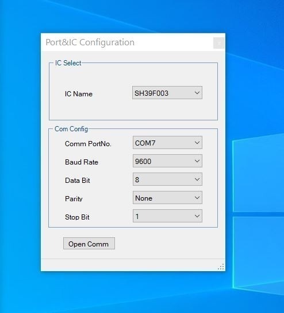Expand the Stop Bit dropdown showing 1
Screen dimensions: 284x313
(x=167, y=216)
